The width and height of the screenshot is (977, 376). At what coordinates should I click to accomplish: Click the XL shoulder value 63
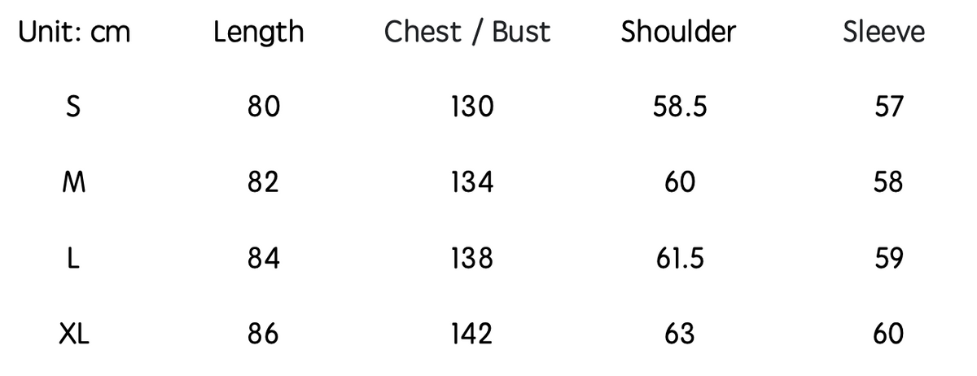tap(680, 334)
